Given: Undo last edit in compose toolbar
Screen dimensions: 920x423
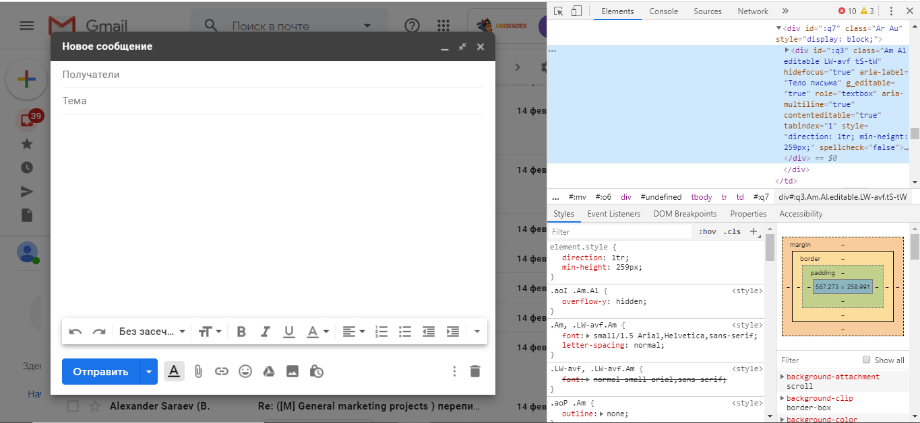Looking at the screenshot, I should point(75,332).
